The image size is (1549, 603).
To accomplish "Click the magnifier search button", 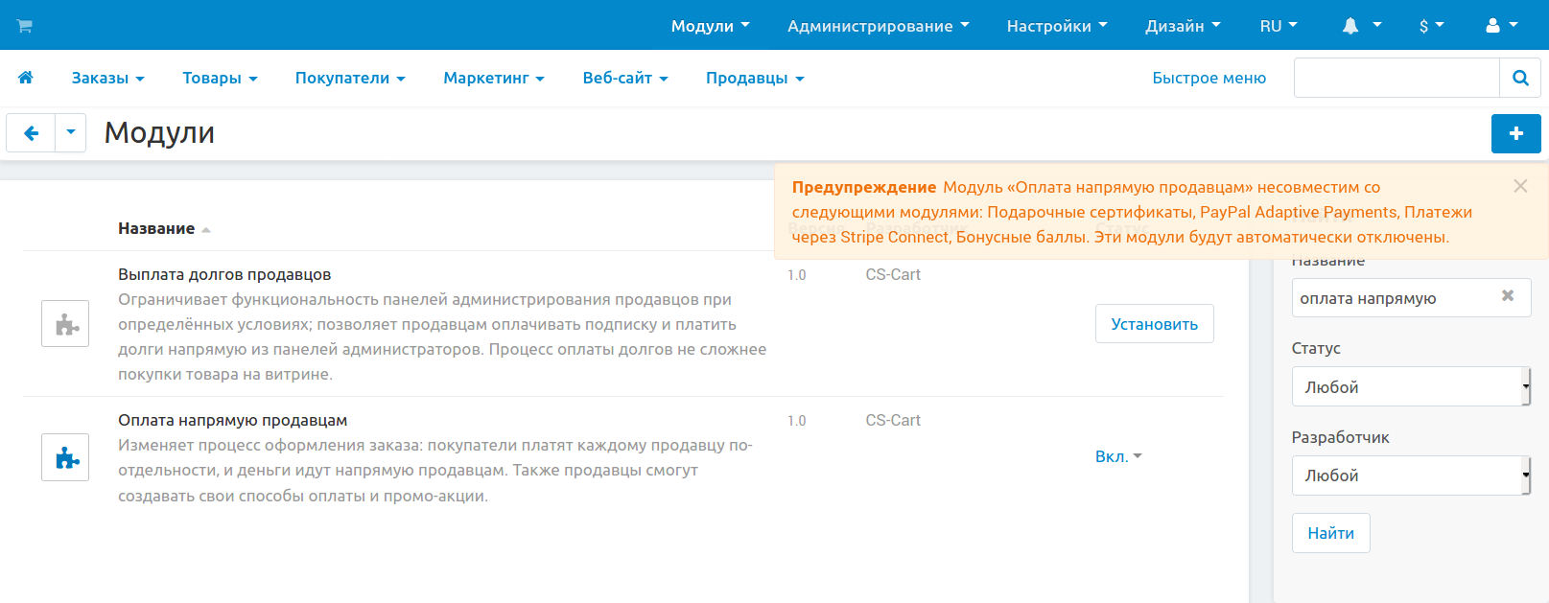I will coord(1520,78).
